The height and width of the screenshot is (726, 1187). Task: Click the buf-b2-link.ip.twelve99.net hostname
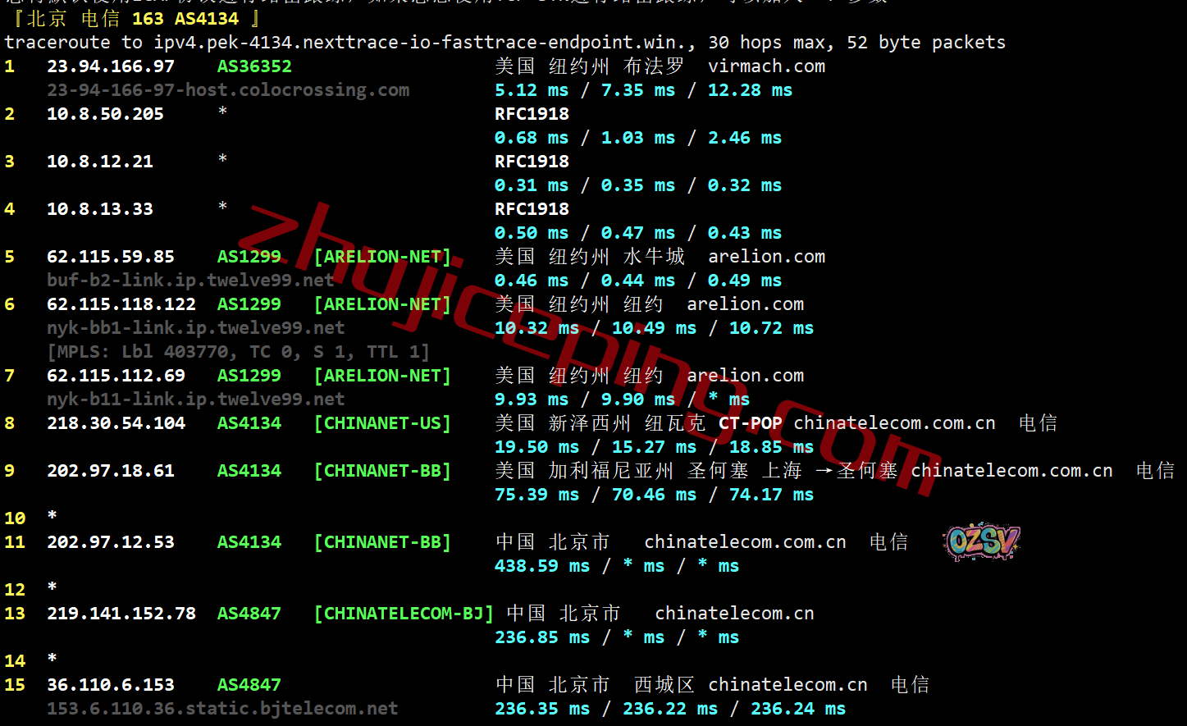click(190, 281)
